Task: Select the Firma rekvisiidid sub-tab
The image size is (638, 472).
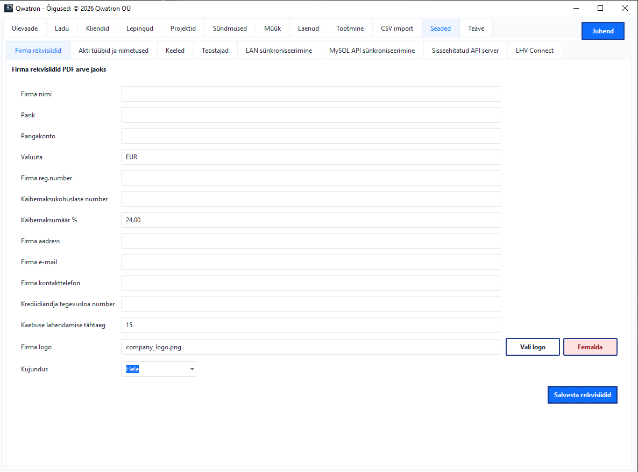Action: click(x=38, y=51)
